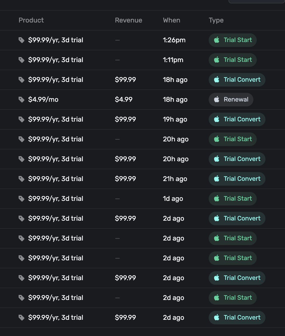
Task: Click the tag icon in the 1d ago row
Action: tap(22, 199)
